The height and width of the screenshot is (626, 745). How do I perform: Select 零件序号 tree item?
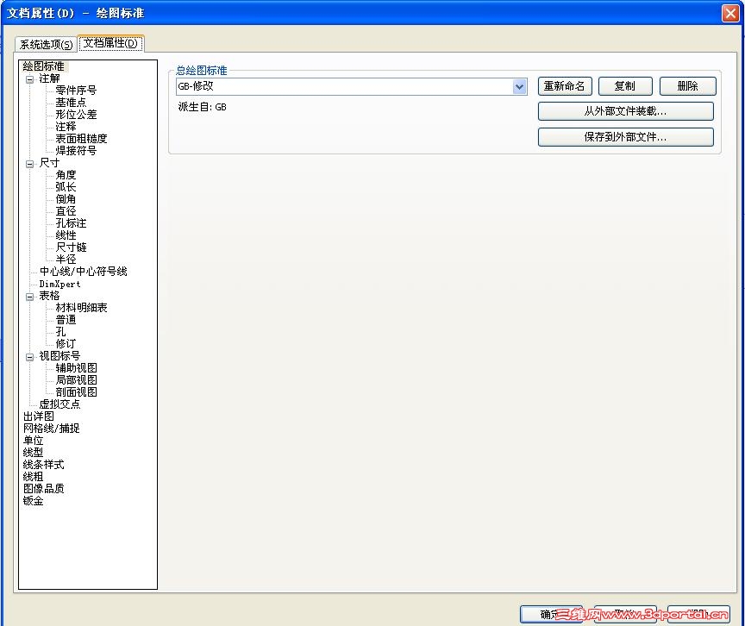pyautogui.click(x=76, y=91)
